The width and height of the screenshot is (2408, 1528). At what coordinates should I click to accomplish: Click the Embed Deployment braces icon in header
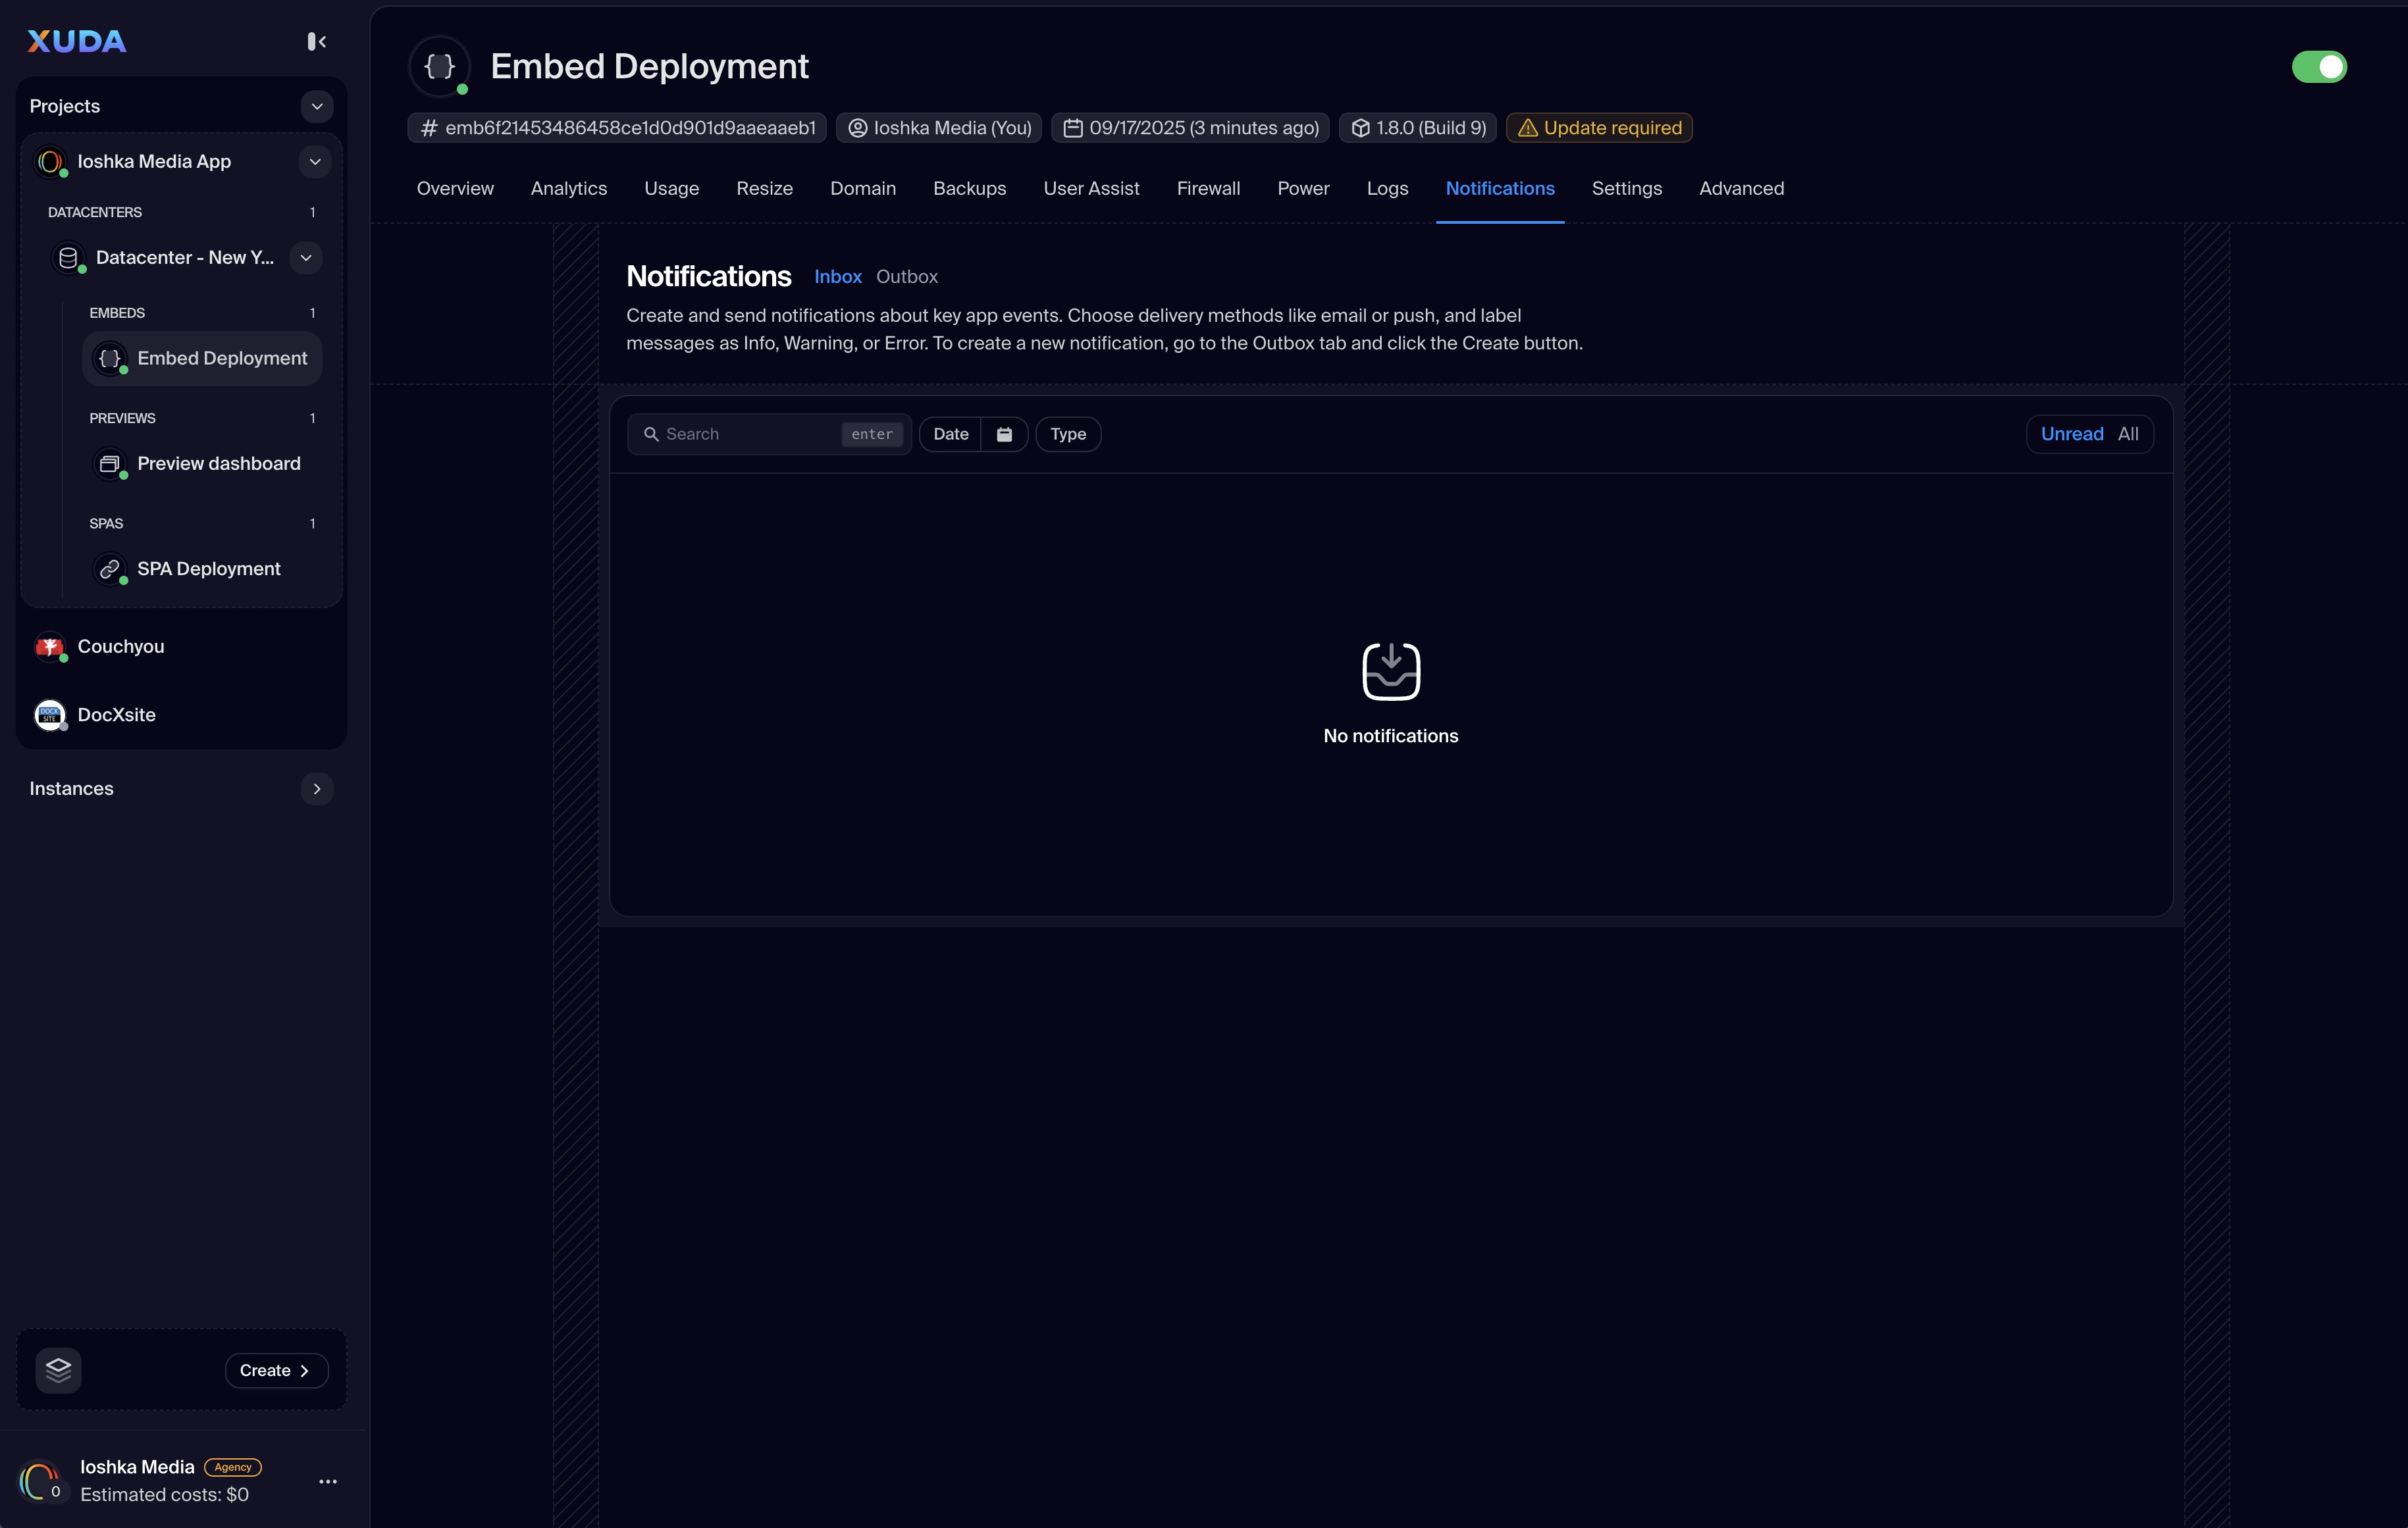[440, 66]
